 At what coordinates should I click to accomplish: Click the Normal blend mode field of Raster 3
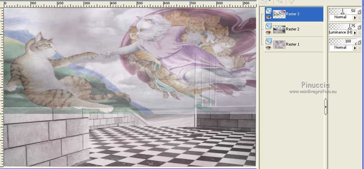(x=341, y=17)
